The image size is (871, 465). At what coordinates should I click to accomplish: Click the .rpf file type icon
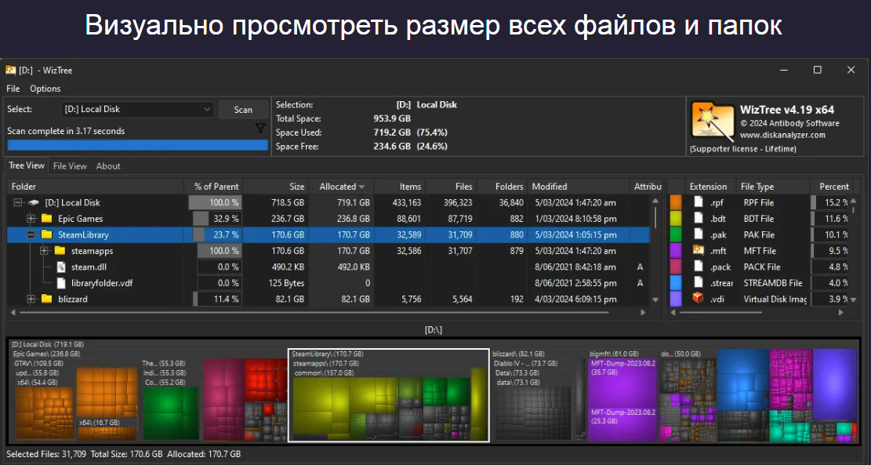pos(699,202)
